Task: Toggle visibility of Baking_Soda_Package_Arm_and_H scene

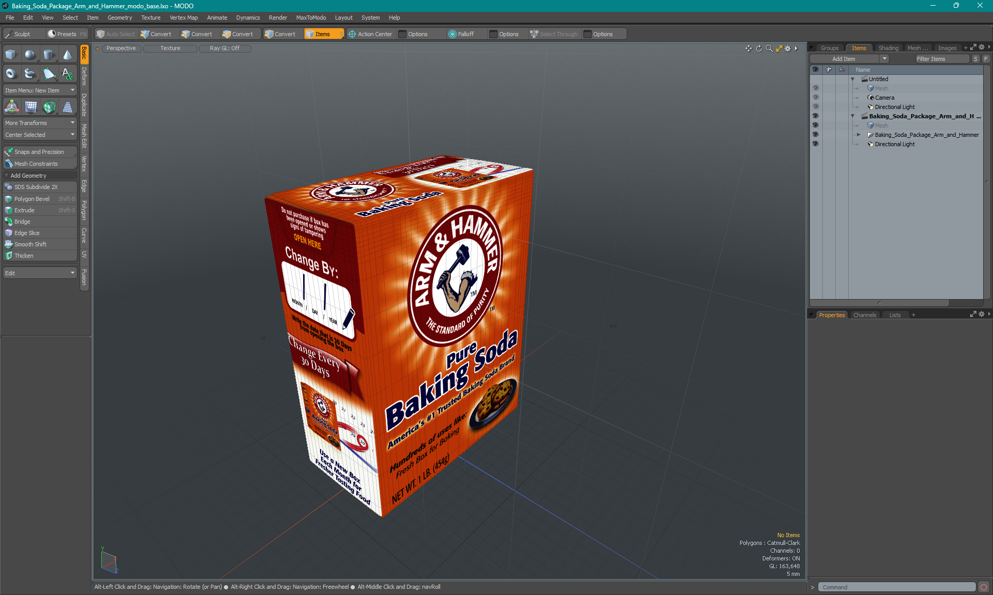Action: tap(816, 116)
